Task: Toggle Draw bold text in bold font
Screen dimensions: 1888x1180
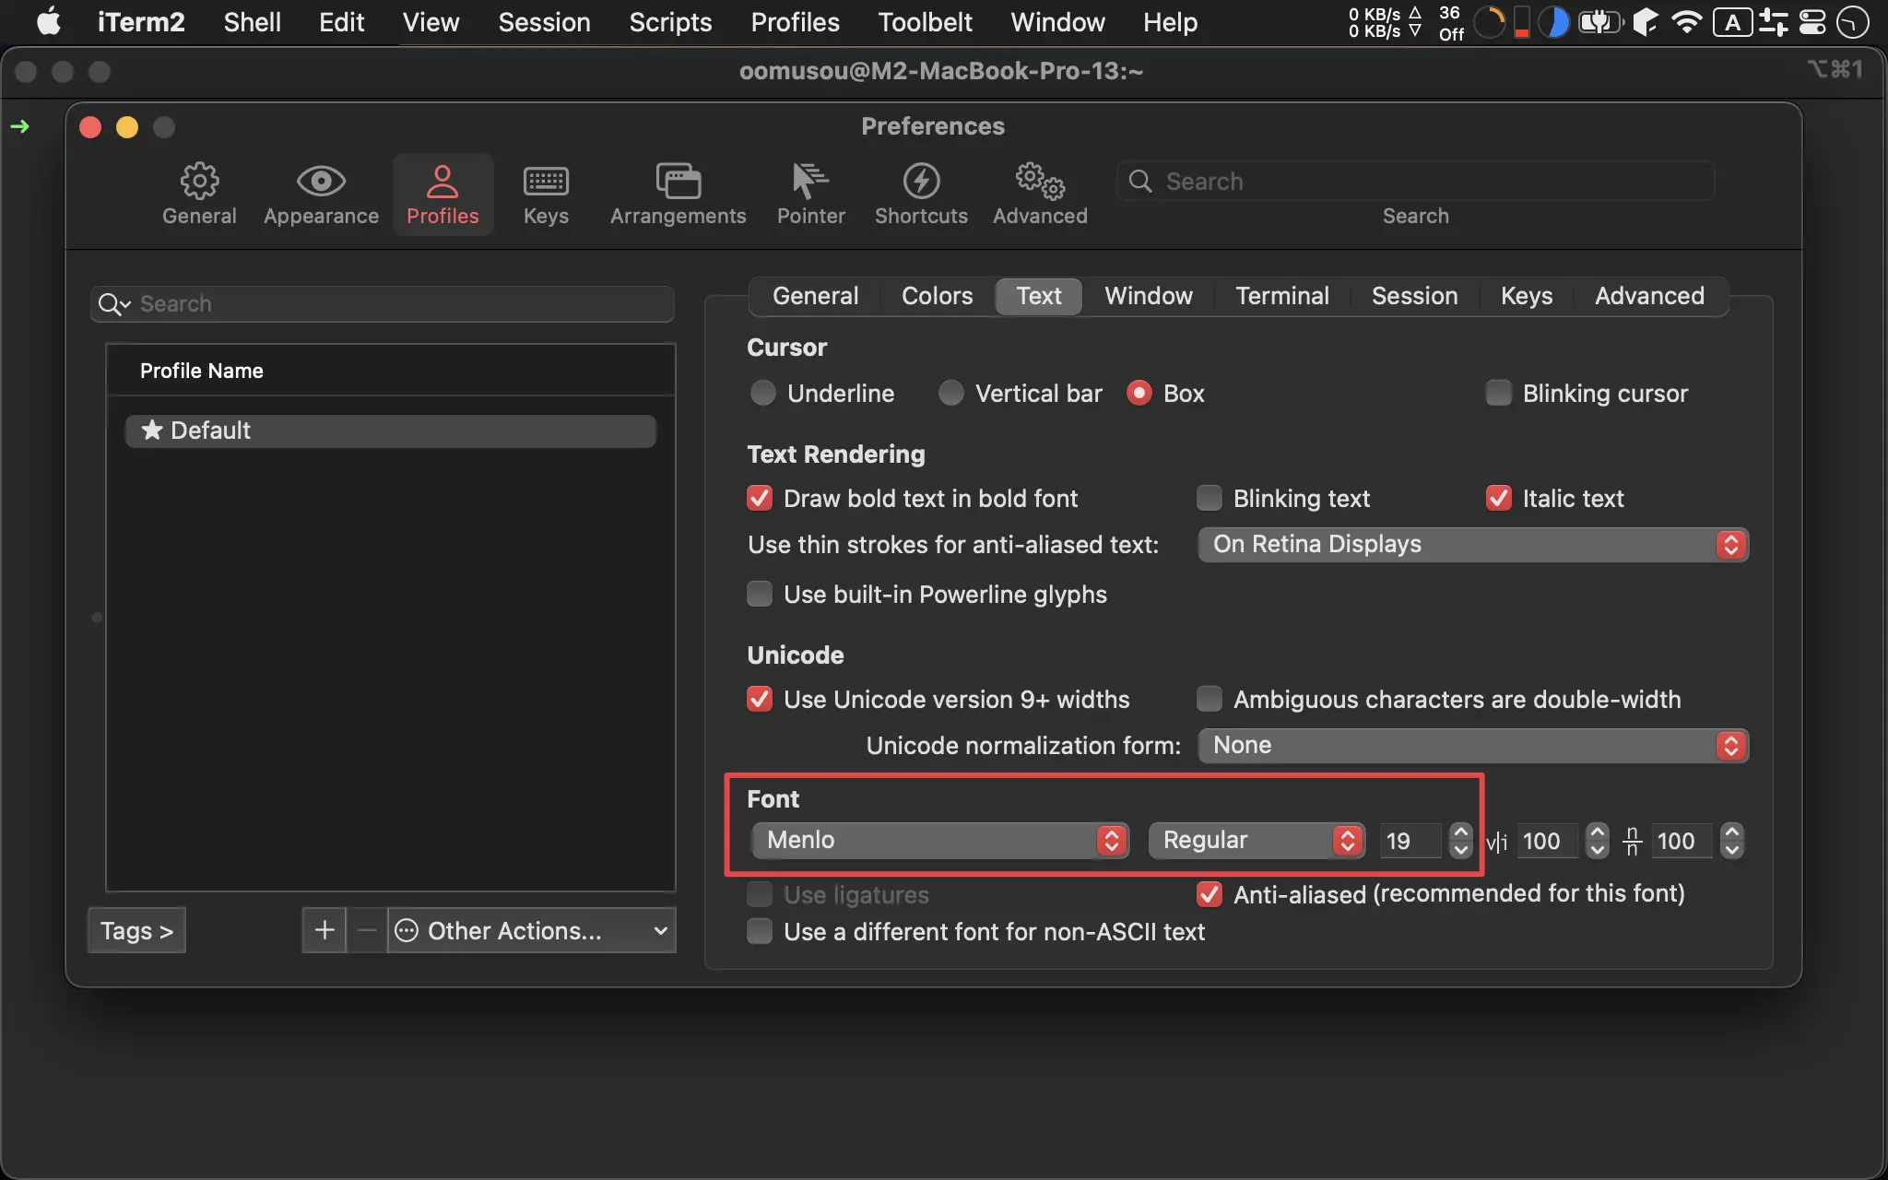Action: (760, 499)
